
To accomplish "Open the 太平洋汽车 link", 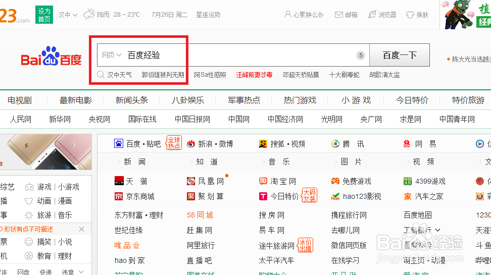I will coord(276,260).
